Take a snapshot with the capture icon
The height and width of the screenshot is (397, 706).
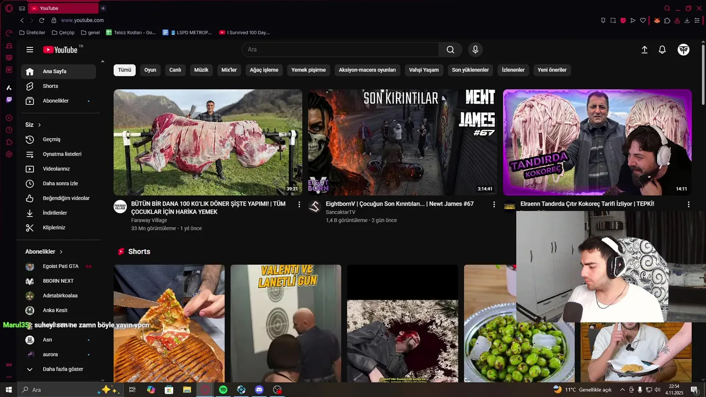[x=613, y=20]
